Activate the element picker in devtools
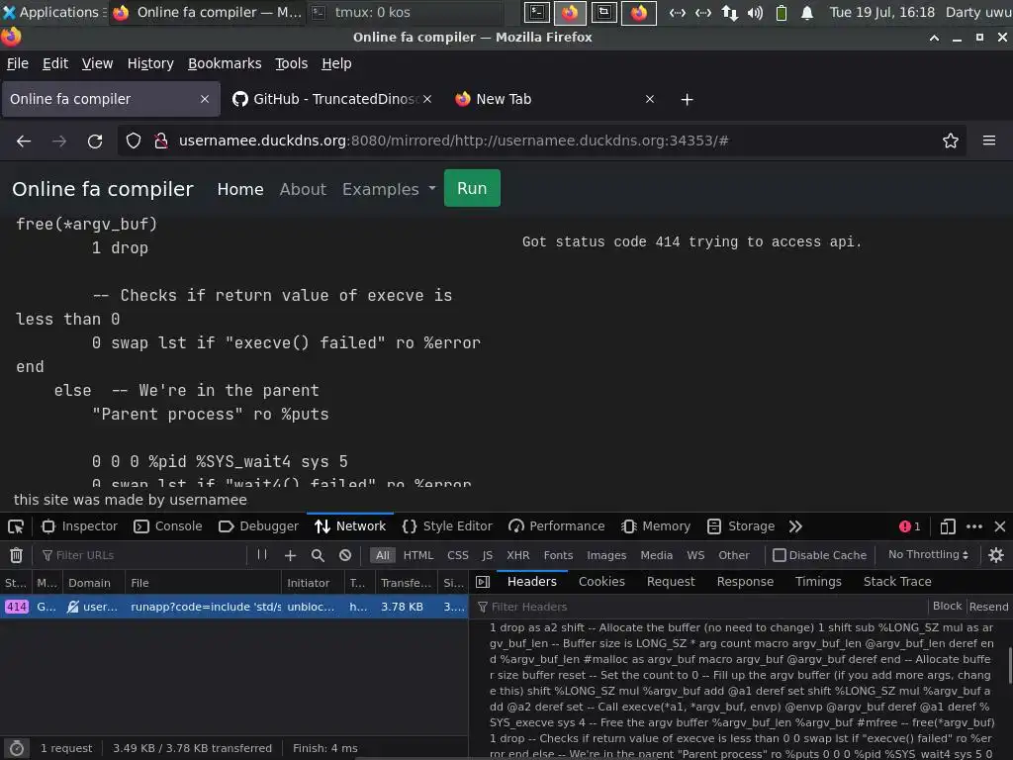The height and width of the screenshot is (760, 1013). point(16,526)
